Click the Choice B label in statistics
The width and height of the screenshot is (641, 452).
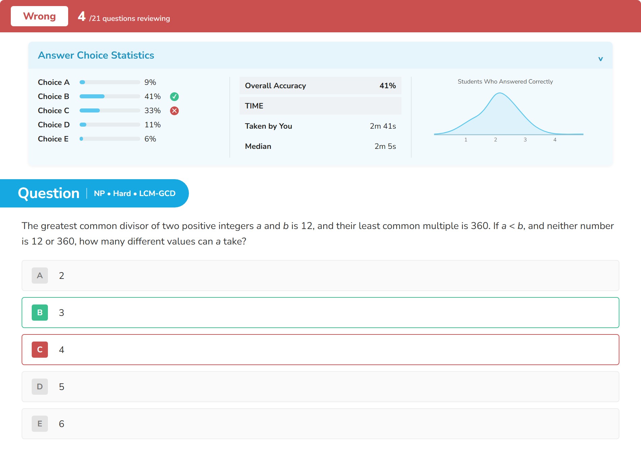pos(54,96)
